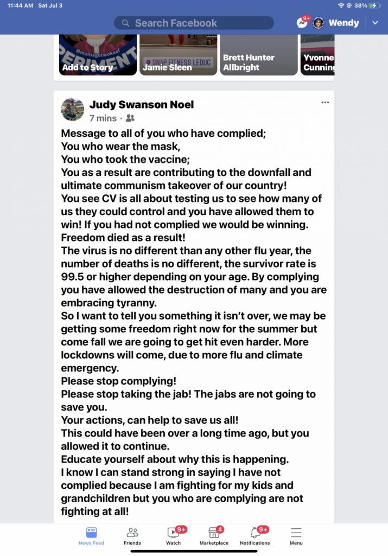Open the Marketplace storefront tab
The width and height of the screenshot is (388, 556).
[214, 535]
